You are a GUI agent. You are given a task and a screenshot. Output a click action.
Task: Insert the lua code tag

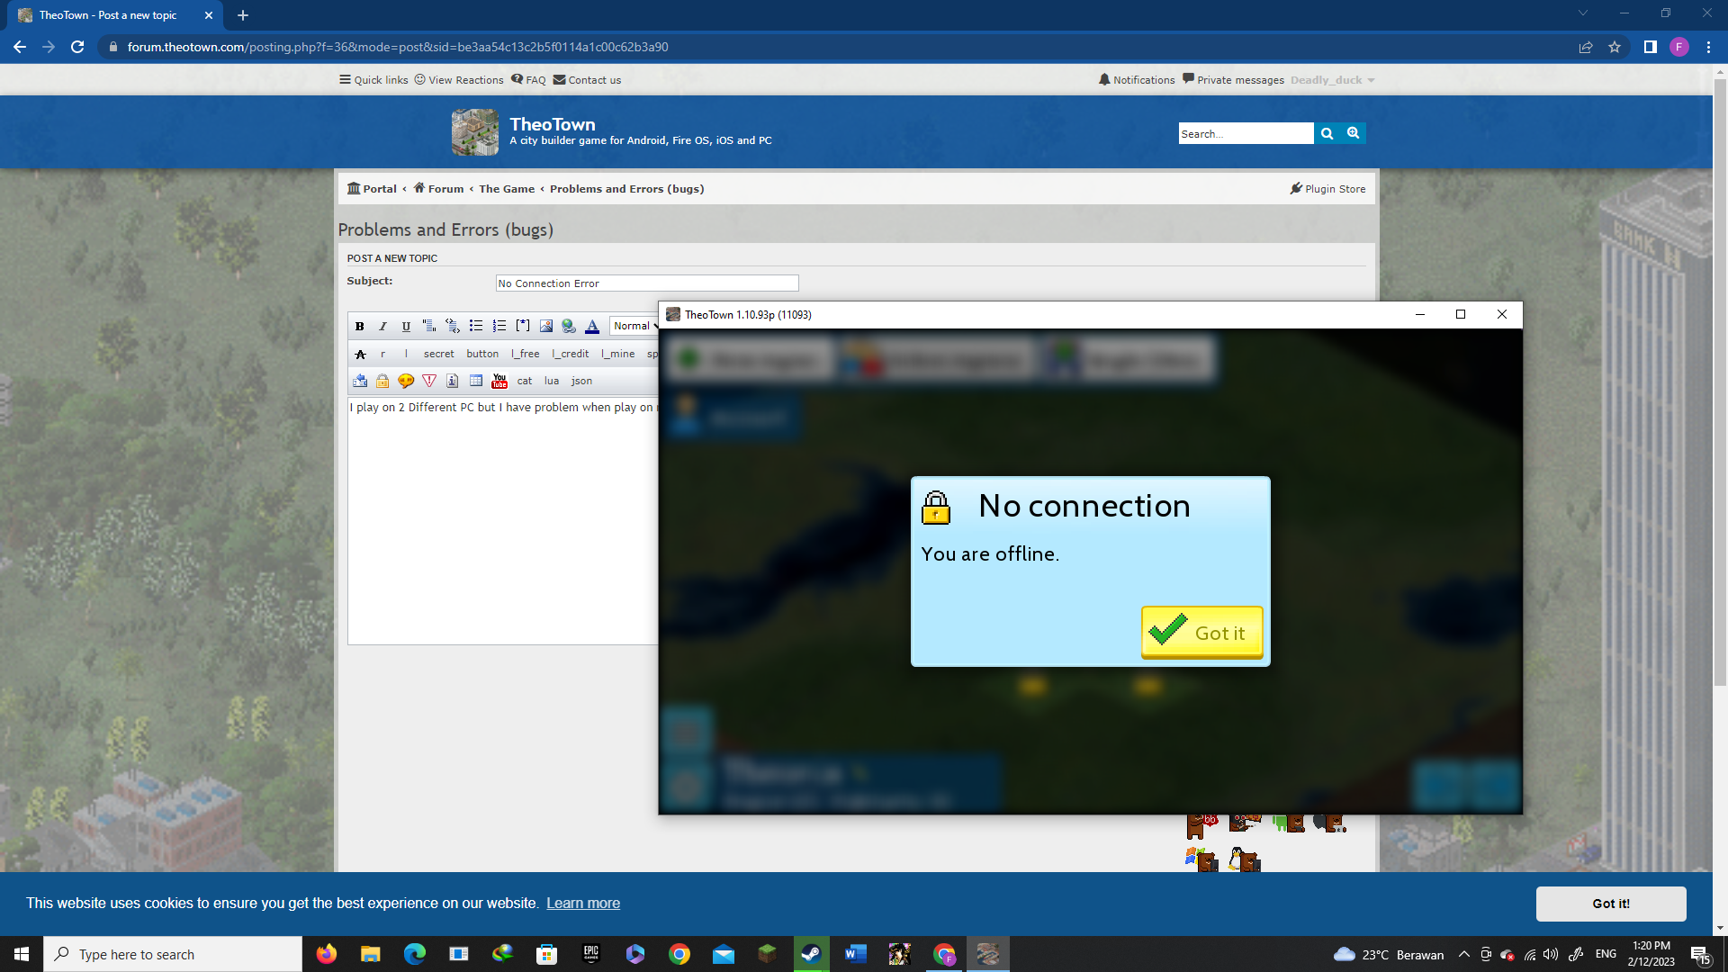coord(552,381)
